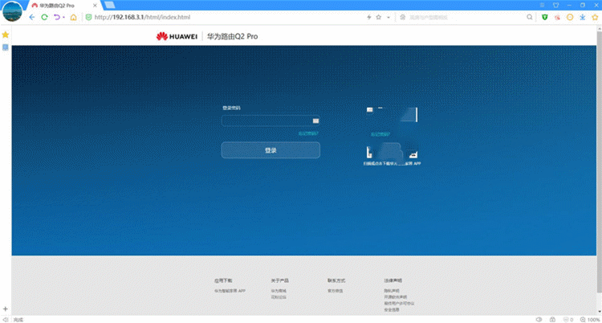
Task: Reload the router login page
Action: [44, 17]
